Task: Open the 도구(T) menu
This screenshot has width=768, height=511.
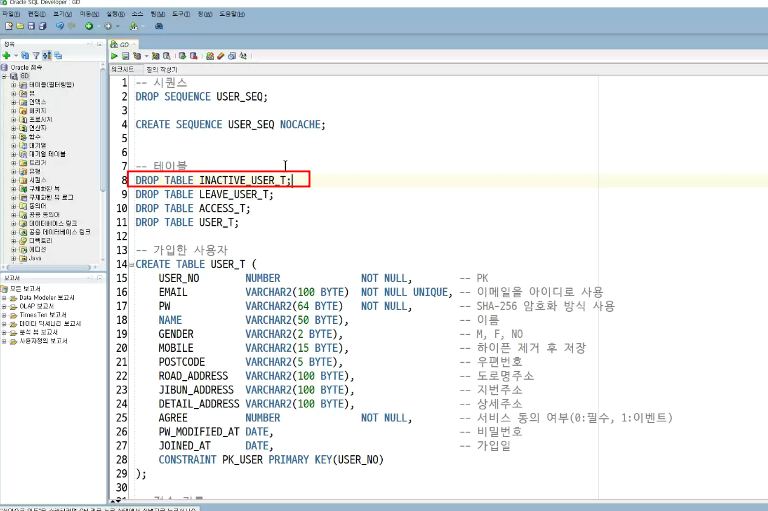Action: coord(181,14)
